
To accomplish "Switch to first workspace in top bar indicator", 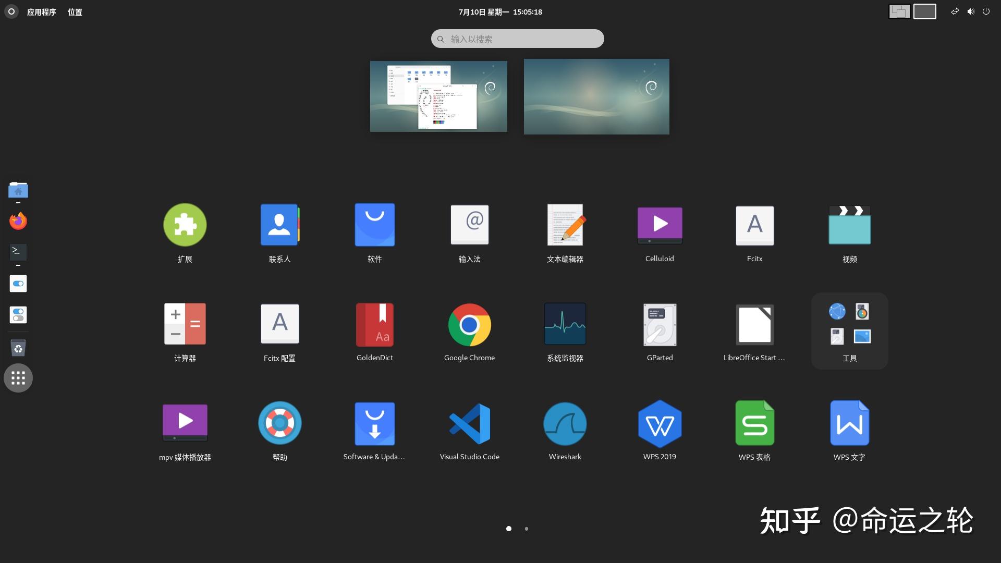I will (900, 11).
